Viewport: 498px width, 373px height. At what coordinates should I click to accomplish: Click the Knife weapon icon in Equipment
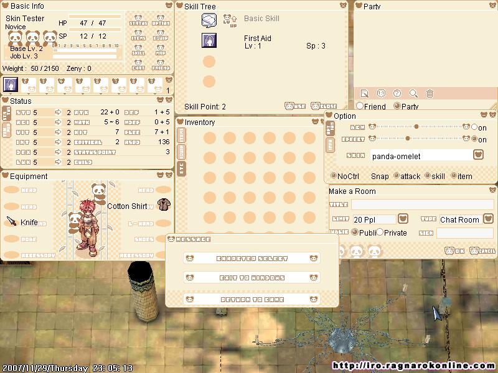click(x=11, y=221)
